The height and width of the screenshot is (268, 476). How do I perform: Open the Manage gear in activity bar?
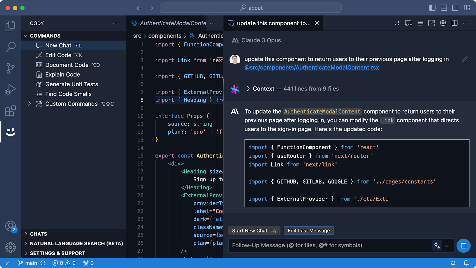click(x=10, y=247)
